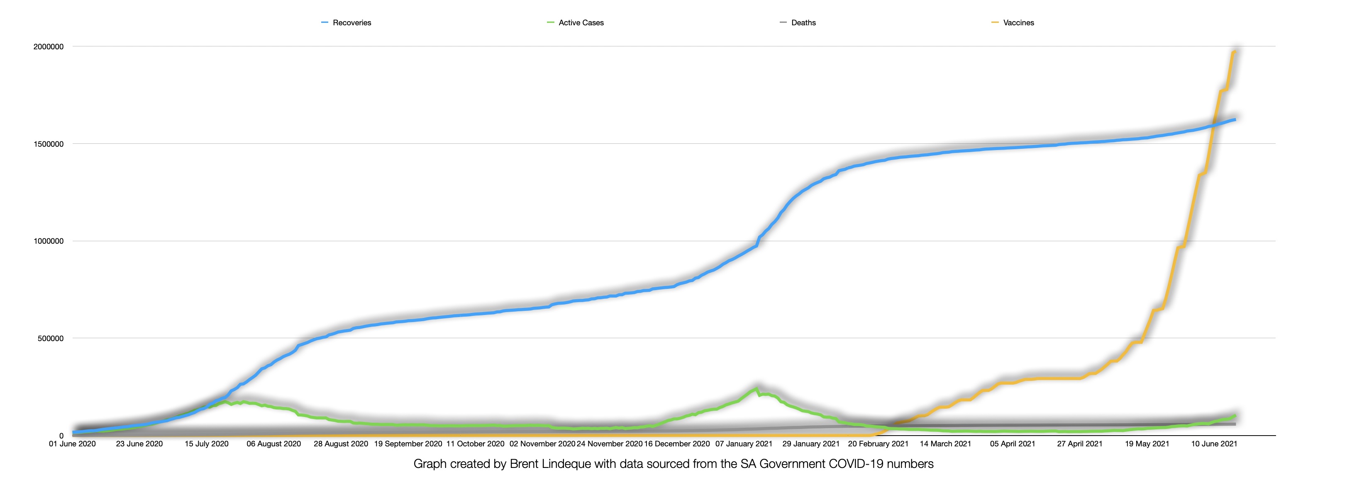
Task: Click the 2000000 y-axis label
Action: [x=48, y=47]
